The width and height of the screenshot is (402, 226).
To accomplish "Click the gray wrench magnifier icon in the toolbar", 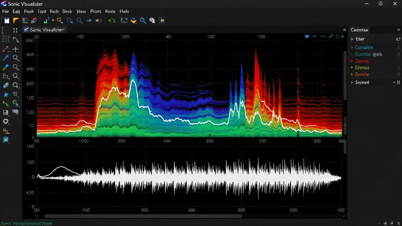I will [152, 20].
